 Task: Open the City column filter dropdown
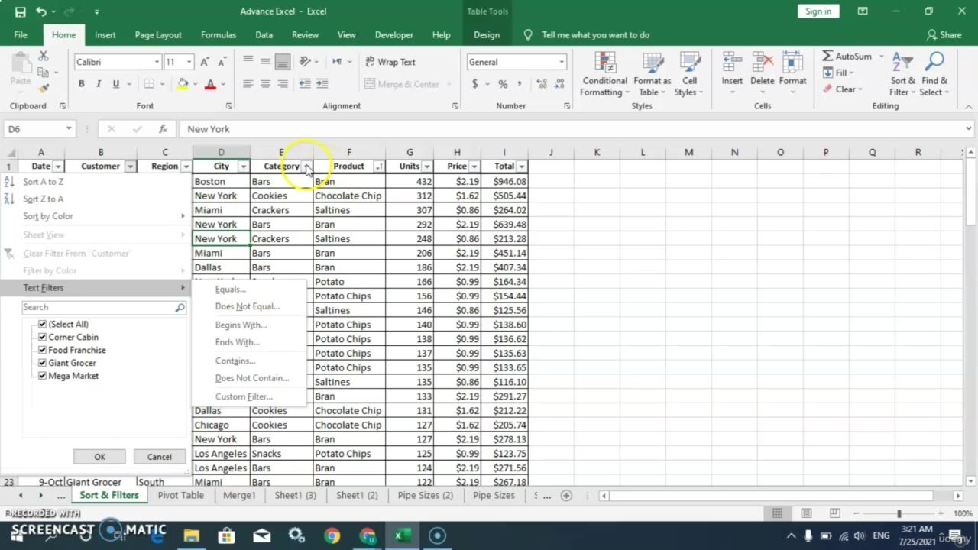click(243, 167)
